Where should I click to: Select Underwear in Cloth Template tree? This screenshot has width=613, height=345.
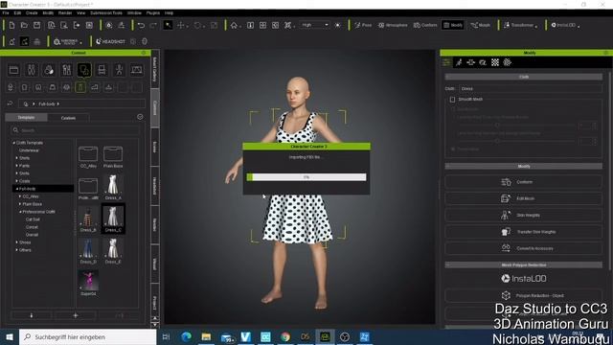pos(29,150)
